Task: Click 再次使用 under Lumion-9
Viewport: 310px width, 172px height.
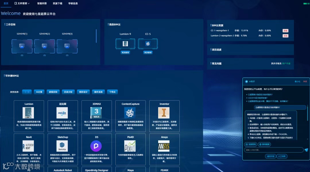Action: [125, 53]
